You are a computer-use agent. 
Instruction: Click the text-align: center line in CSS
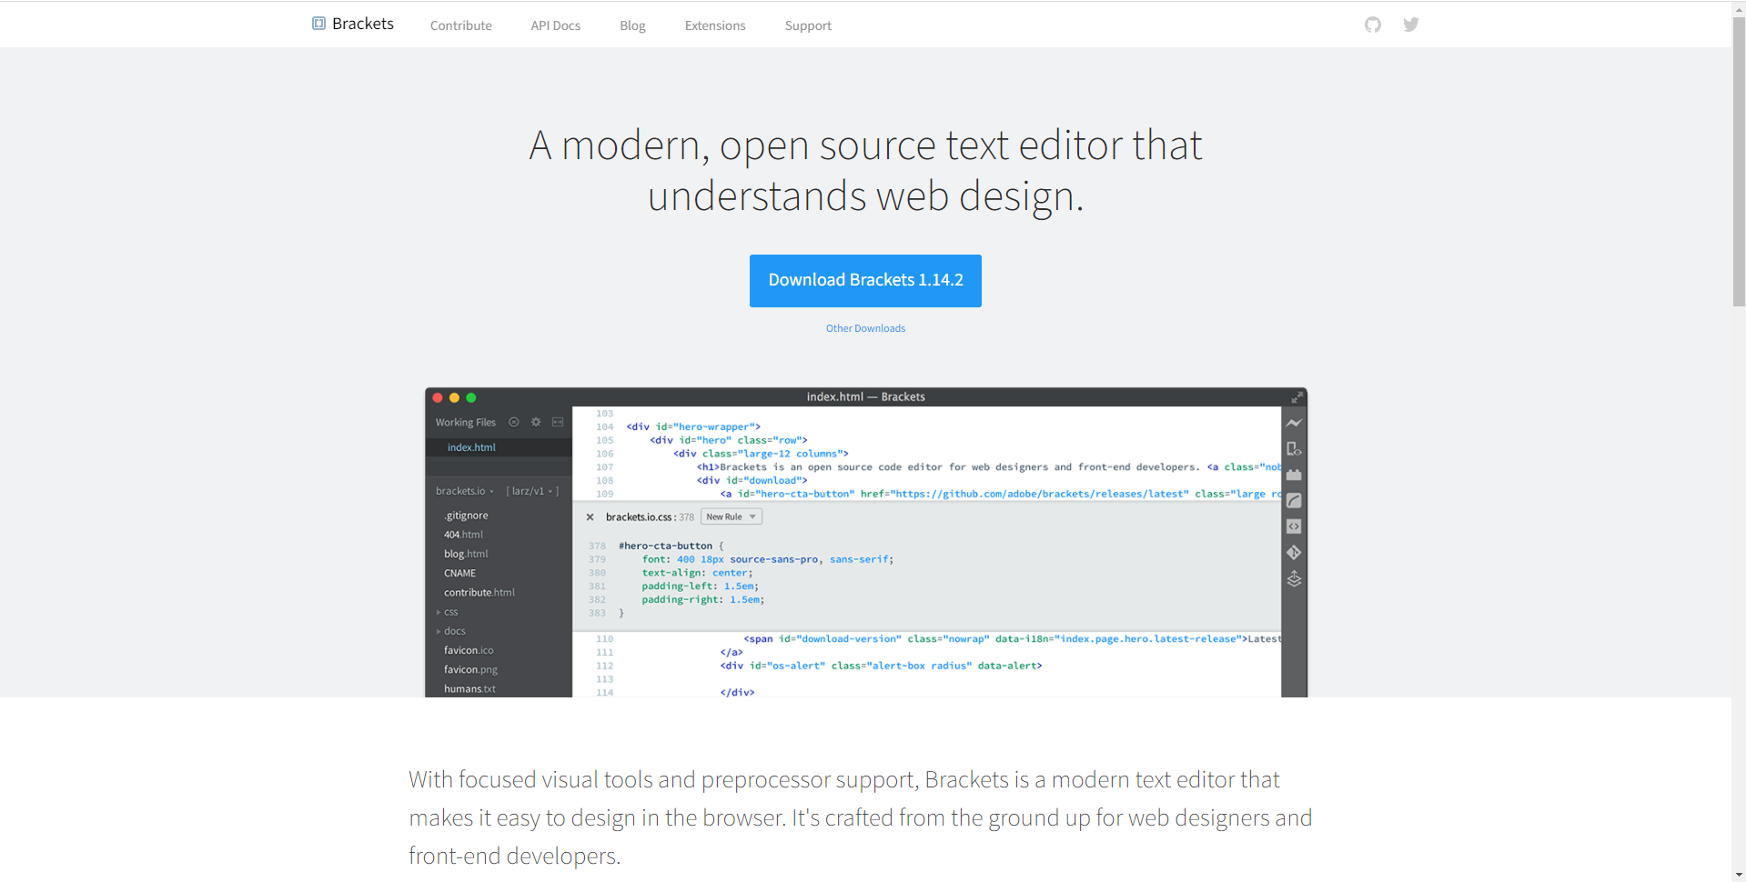pyautogui.click(x=697, y=573)
